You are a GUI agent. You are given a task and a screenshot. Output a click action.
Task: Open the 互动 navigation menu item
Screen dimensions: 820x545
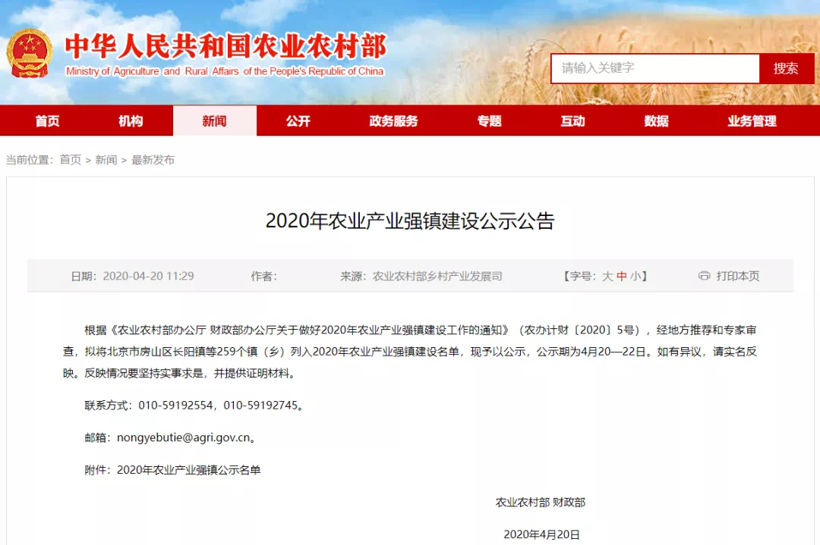[x=572, y=121]
